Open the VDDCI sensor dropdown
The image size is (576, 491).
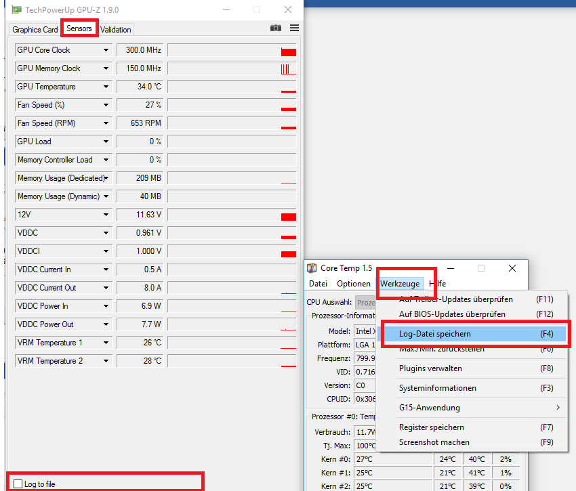click(106, 251)
